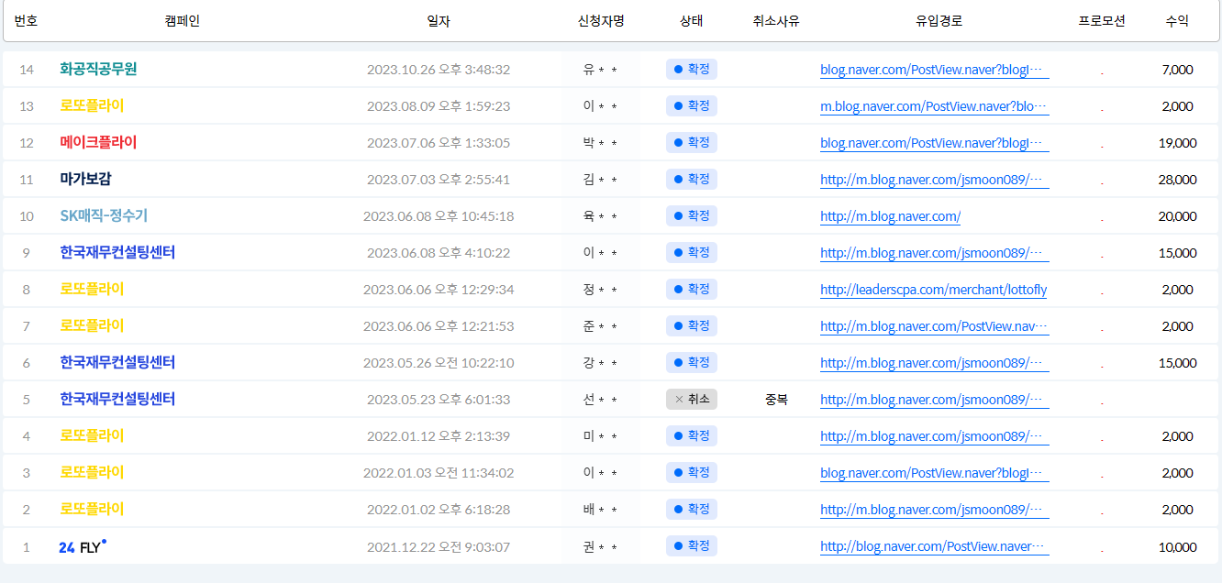Viewport: 1222px width, 583px height.
Task: Open the 마가보감 campaign in row 11
Action: click(x=85, y=180)
